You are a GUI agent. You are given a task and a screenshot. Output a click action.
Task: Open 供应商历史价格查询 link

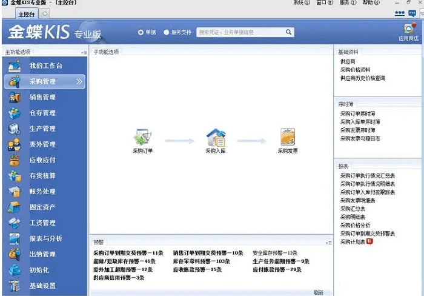[363, 78]
